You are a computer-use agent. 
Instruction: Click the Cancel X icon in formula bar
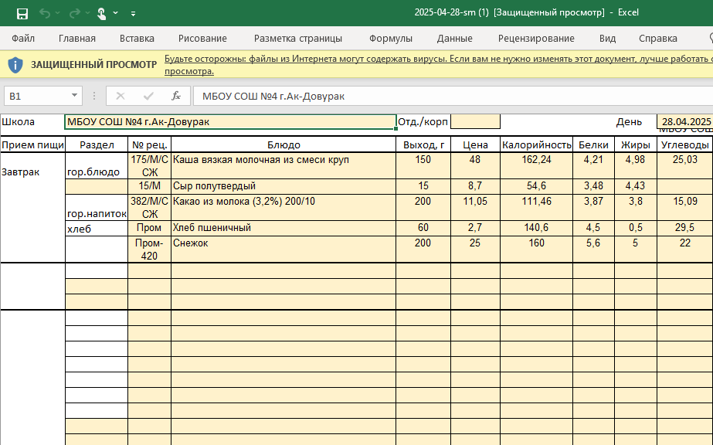point(121,96)
